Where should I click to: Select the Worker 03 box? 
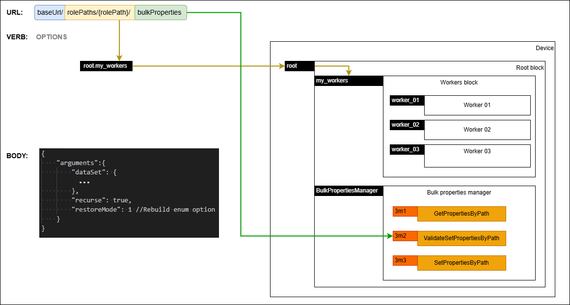[x=477, y=156]
